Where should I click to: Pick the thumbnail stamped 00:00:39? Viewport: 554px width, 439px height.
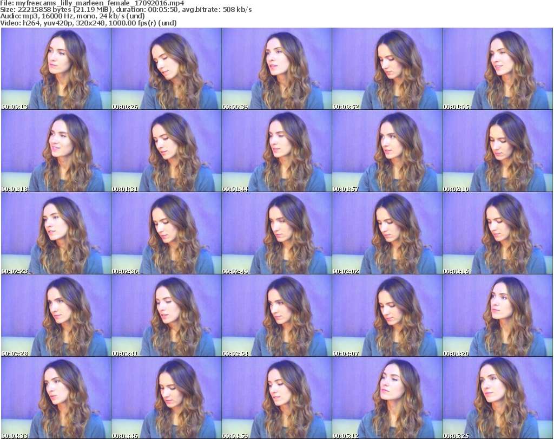click(276, 69)
